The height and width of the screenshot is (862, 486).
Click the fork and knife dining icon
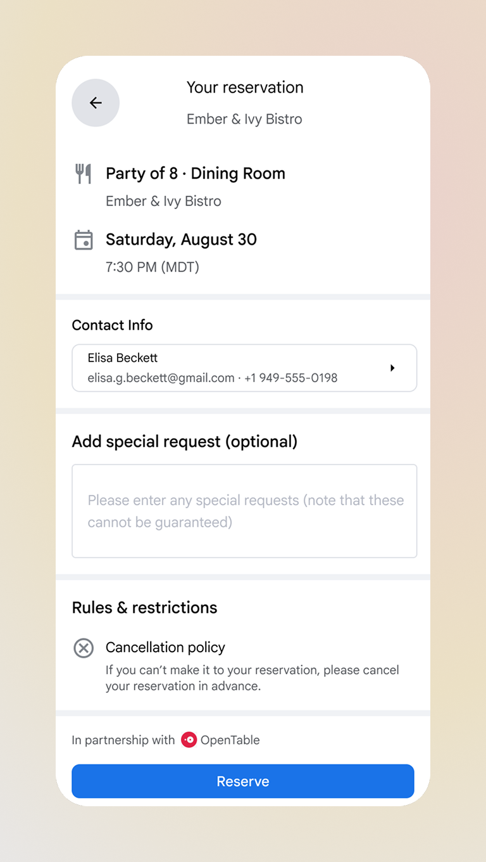point(84,174)
